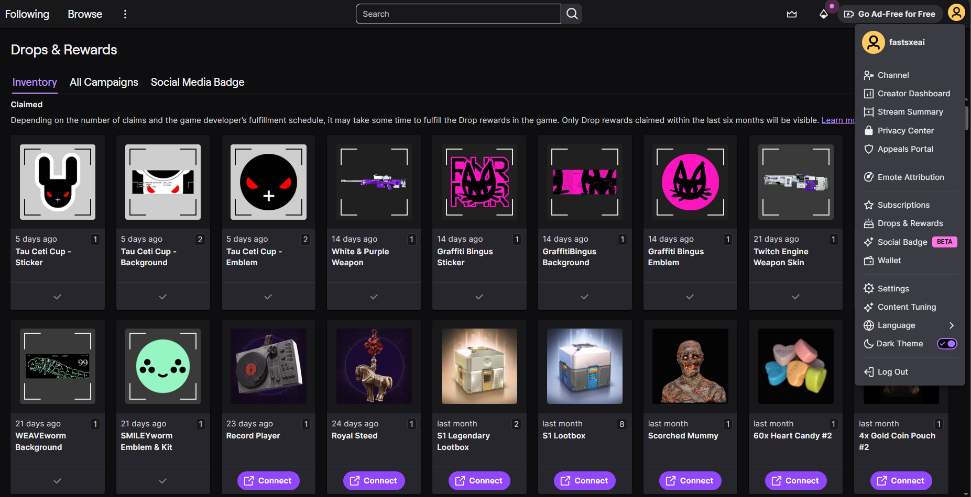The width and height of the screenshot is (971, 497).
Task: Follow the Learn more link
Action: coord(837,120)
